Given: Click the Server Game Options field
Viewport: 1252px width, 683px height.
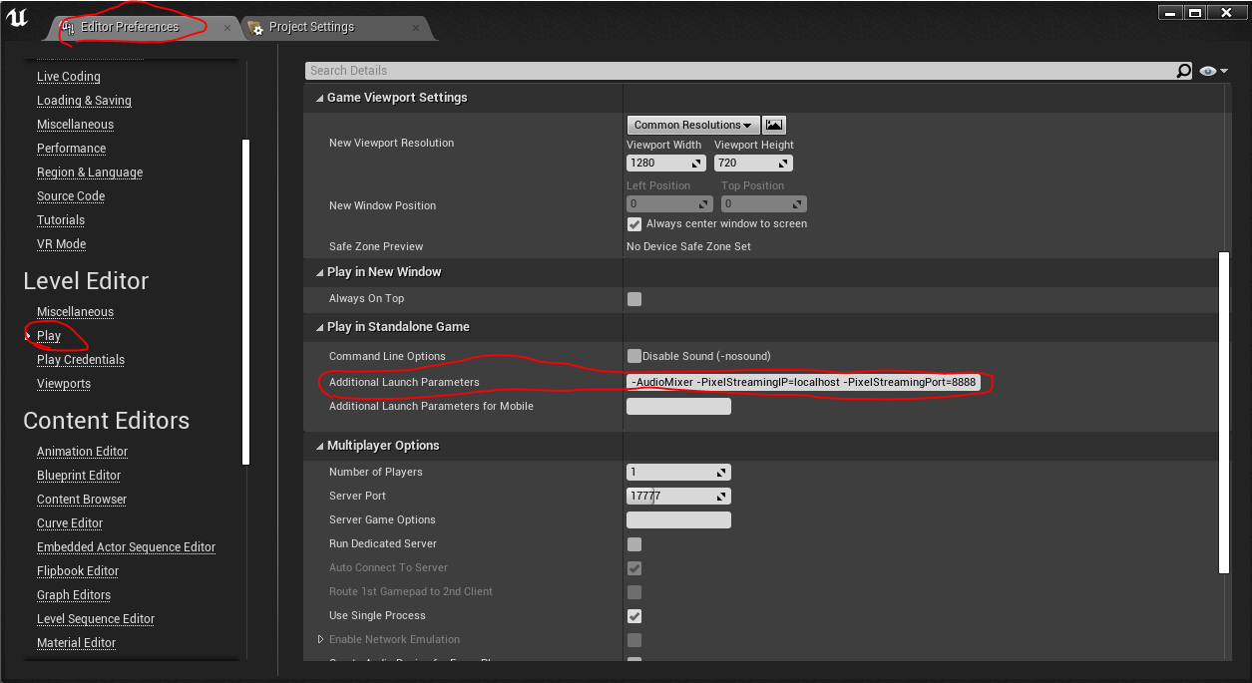Looking at the screenshot, I should coord(678,520).
